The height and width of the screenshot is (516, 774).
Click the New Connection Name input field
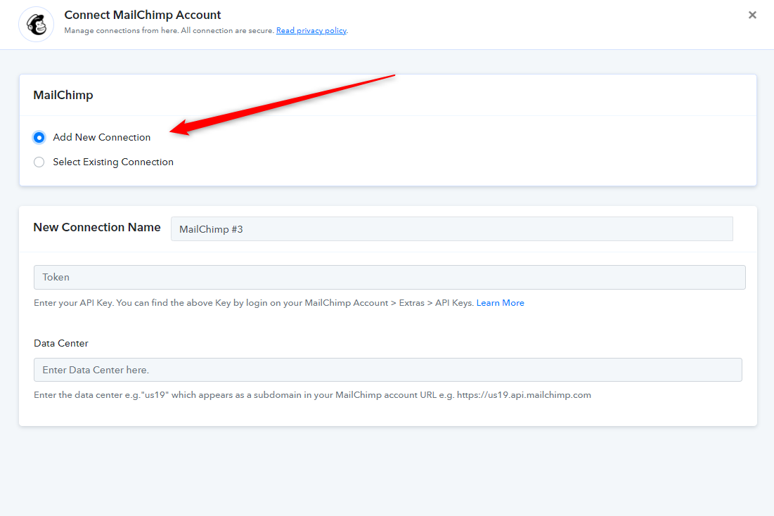point(451,229)
